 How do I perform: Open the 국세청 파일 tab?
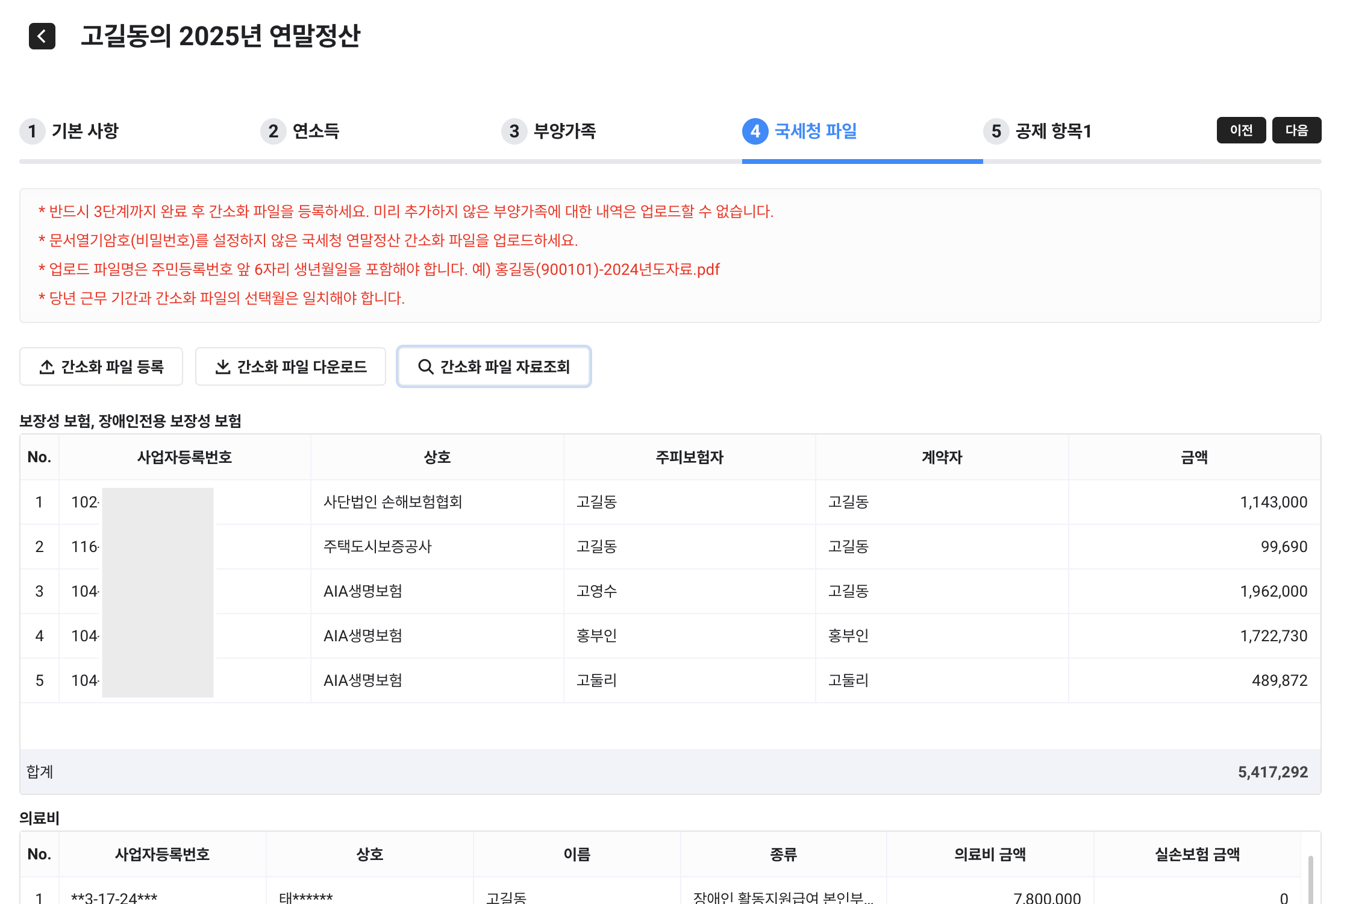point(815,131)
